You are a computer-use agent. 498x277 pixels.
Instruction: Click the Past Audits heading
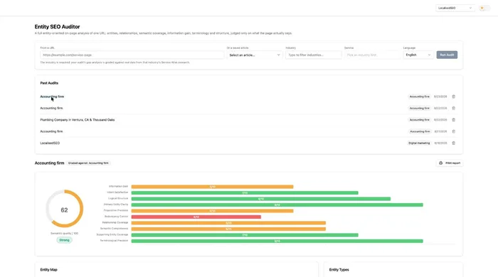[x=49, y=83]
